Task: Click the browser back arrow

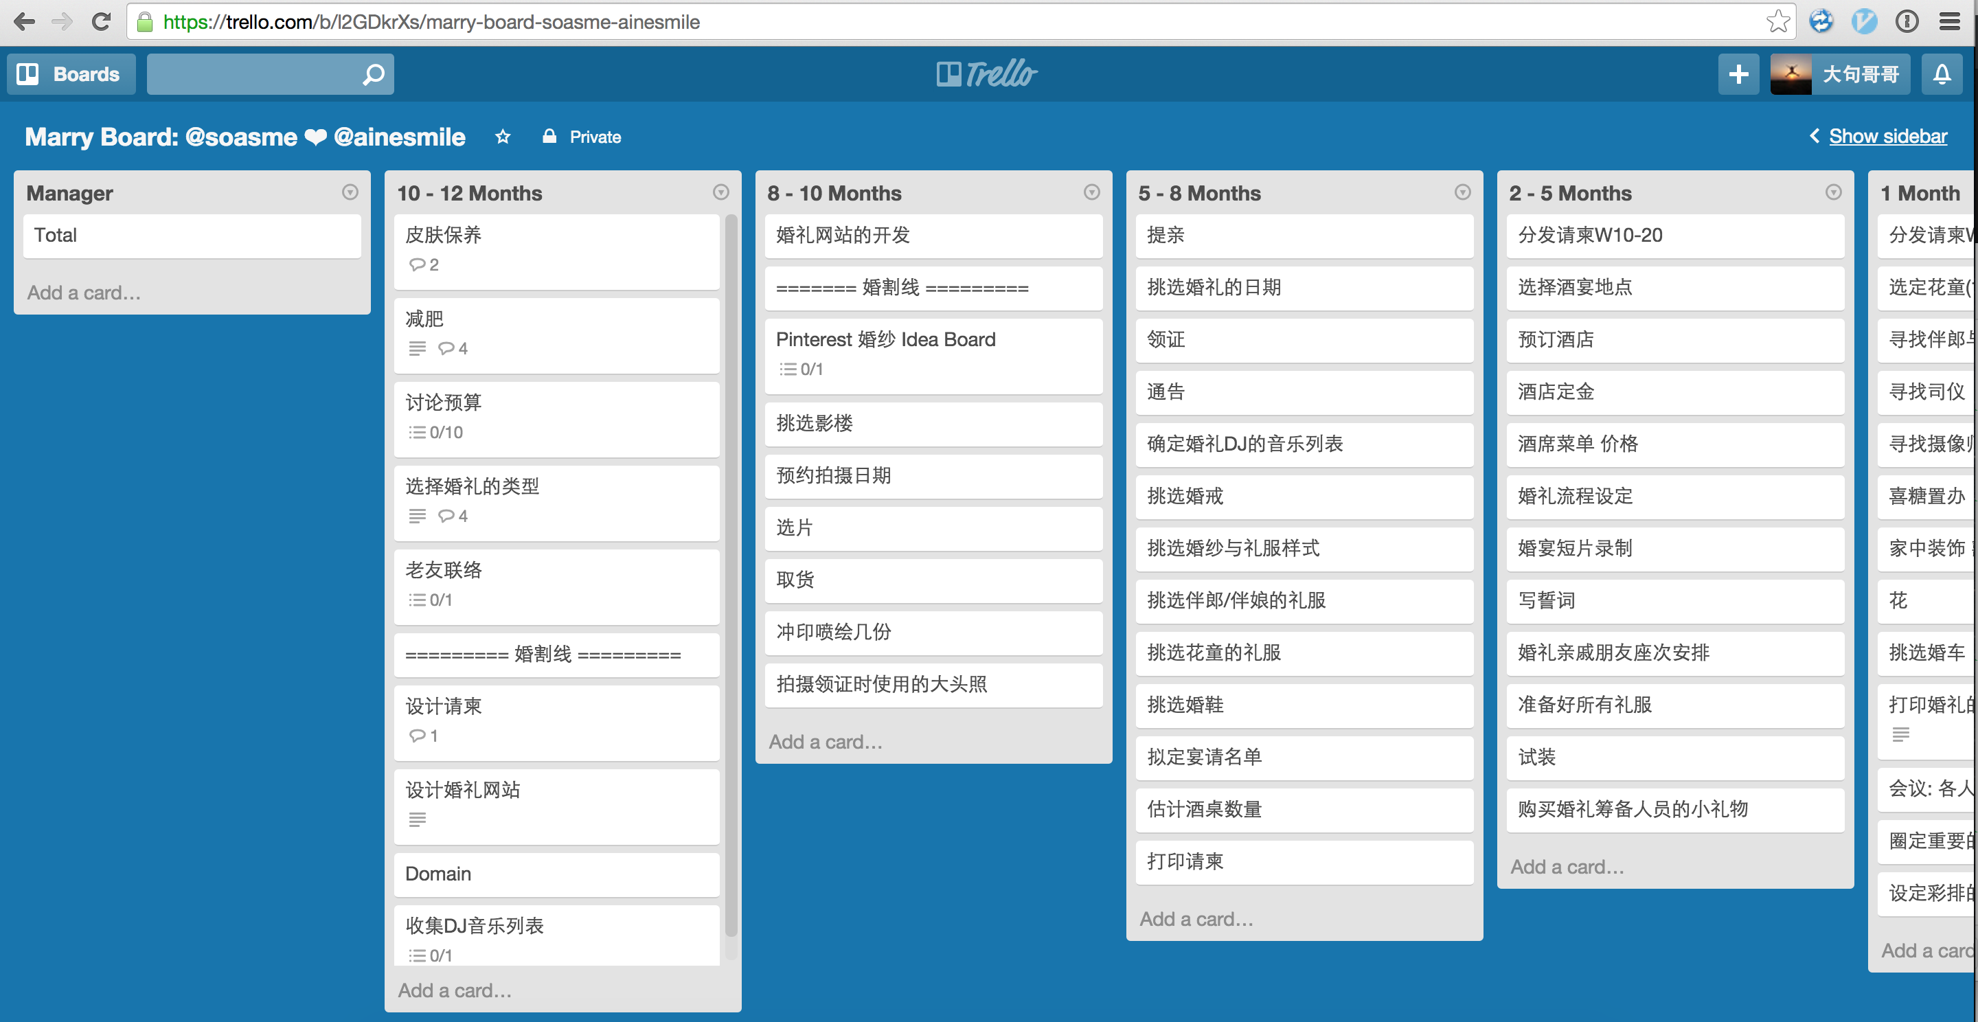Action: [25, 21]
